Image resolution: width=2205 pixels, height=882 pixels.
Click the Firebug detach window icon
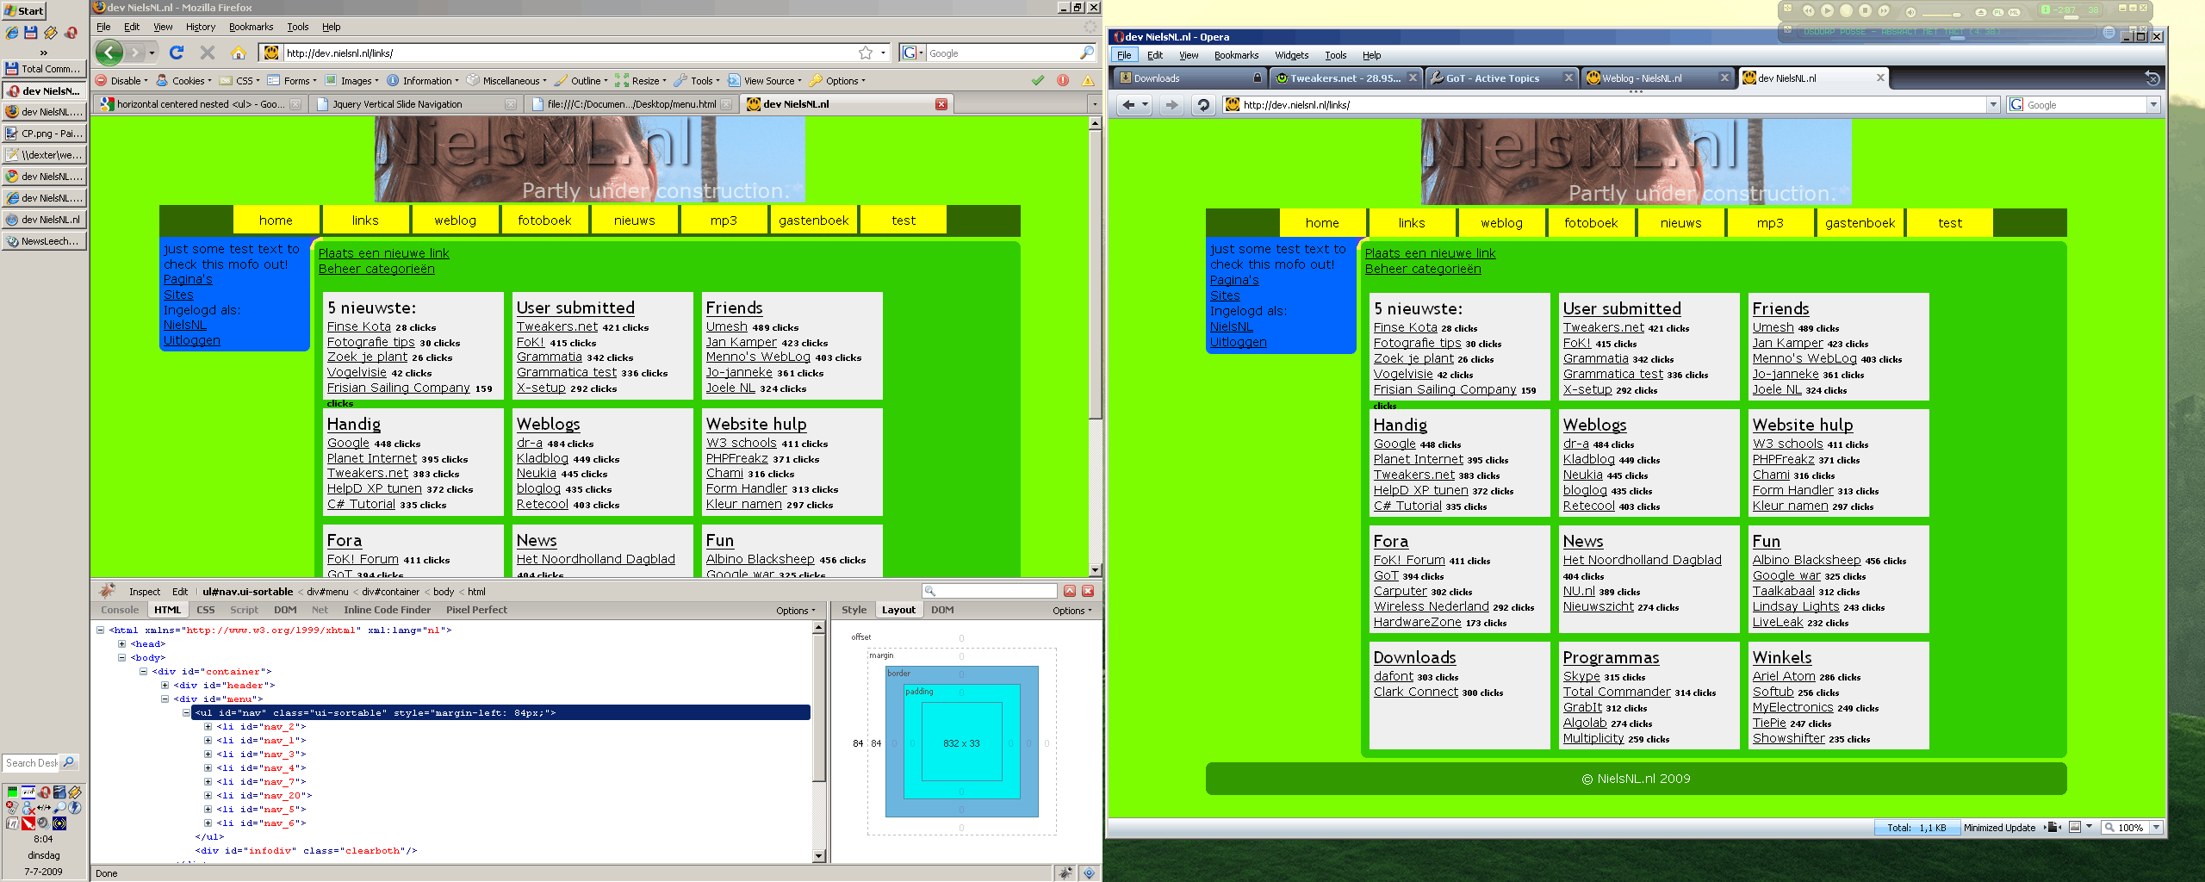pyautogui.click(x=1070, y=591)
